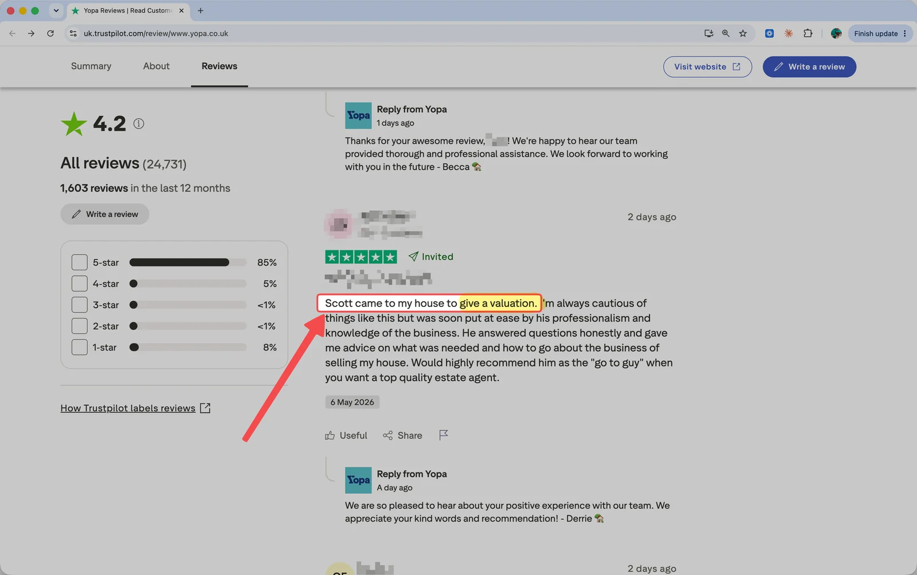917x575 pixels.
Task: Bookmark this page with the star icon
Action: pos(743,33)
